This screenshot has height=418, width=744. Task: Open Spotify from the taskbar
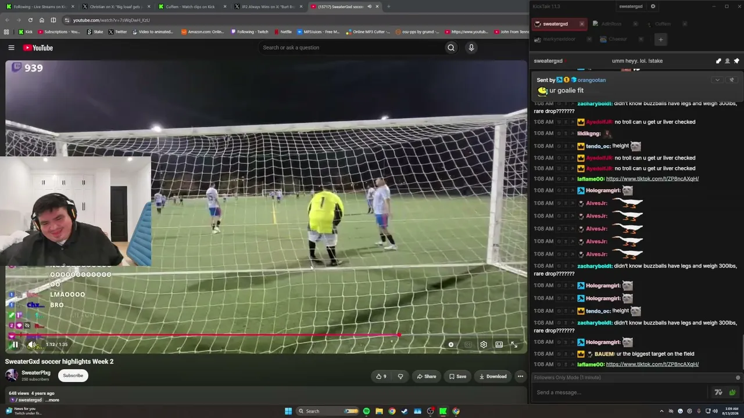[366, 411]
